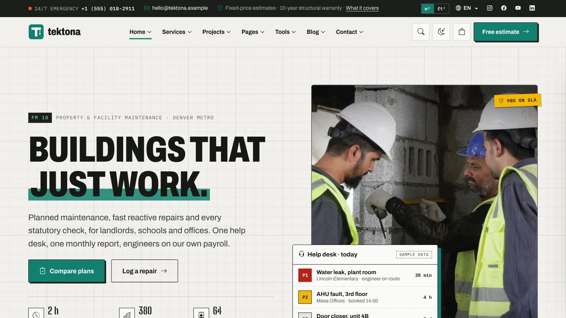The image size is (566, 318).
Task: Expand the Projects menu
Action: [x=217, y=32]
